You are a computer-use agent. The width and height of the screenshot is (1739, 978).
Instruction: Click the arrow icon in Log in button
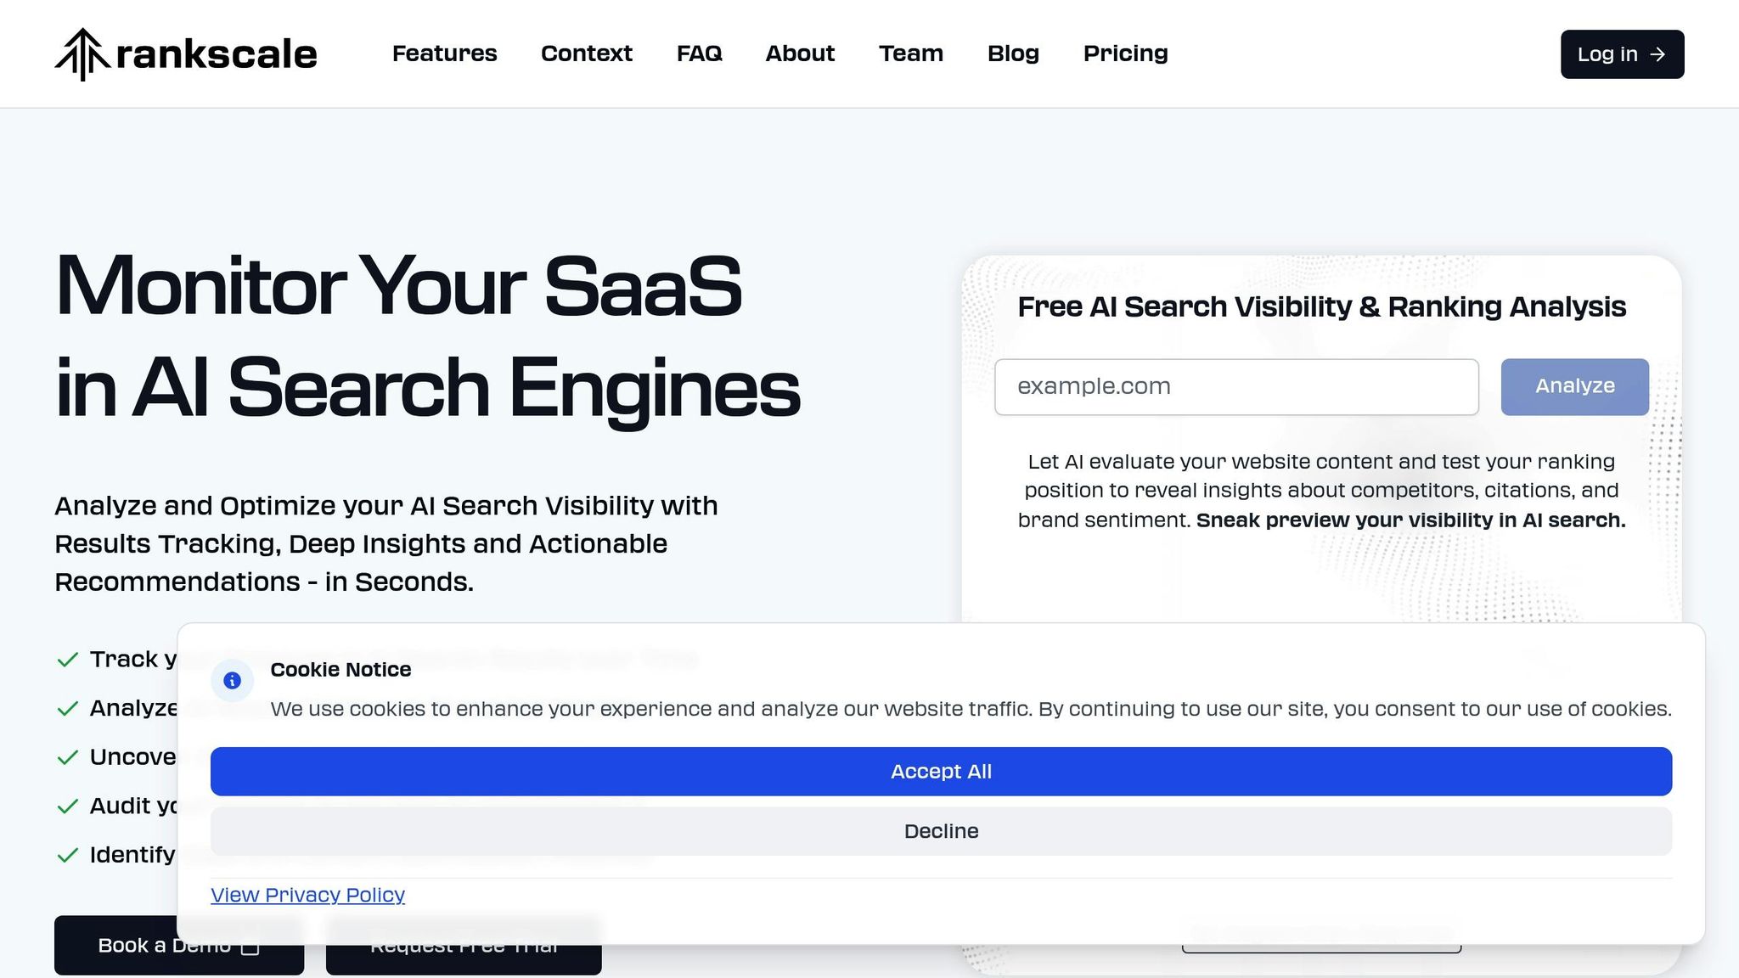point(1657,54)
